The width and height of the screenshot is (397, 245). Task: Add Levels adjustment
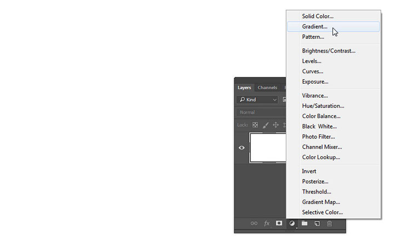pyautogui.click(x=333, y=61)
